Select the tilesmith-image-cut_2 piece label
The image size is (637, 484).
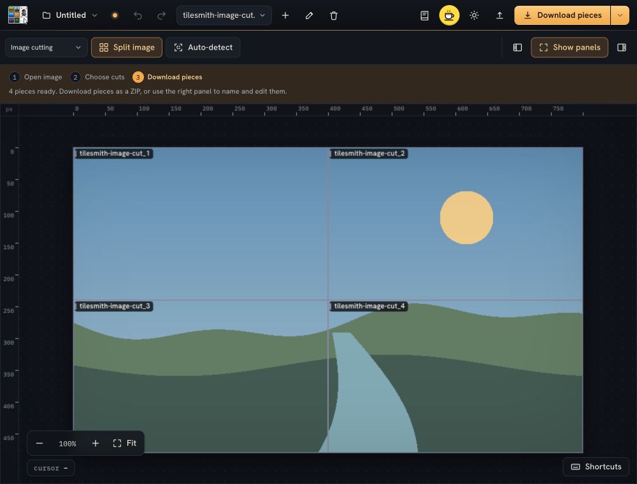tap(368, 153)
